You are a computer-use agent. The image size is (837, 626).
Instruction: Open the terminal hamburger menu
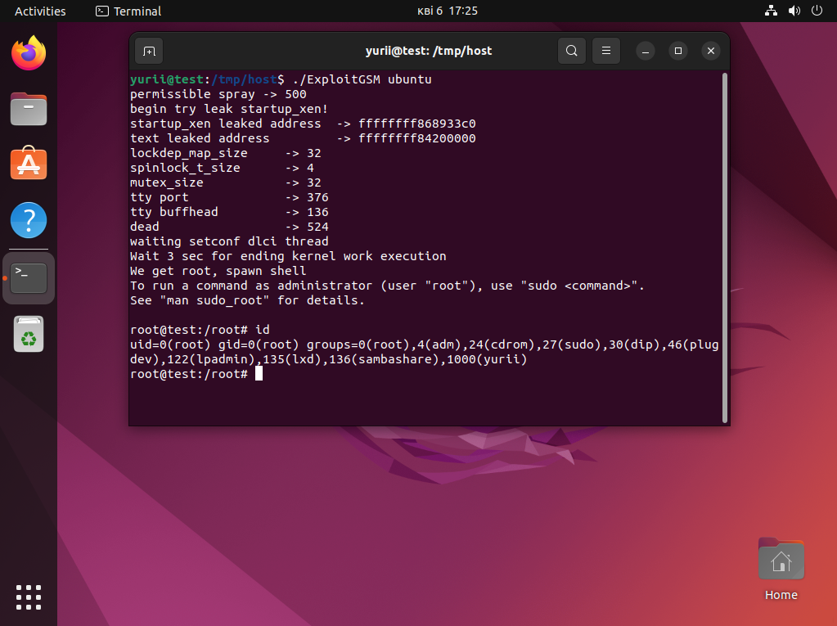[606, 51]
